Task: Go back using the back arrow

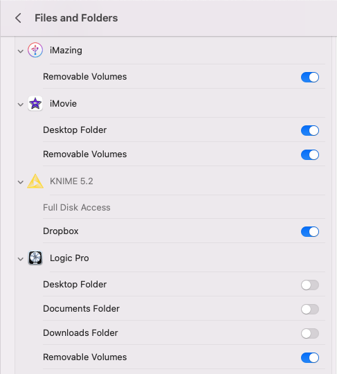Action: [x=18, y=18]
